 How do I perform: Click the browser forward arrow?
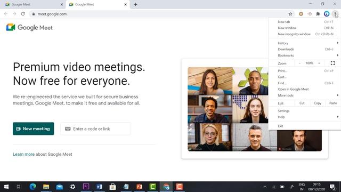click(14, 14)
